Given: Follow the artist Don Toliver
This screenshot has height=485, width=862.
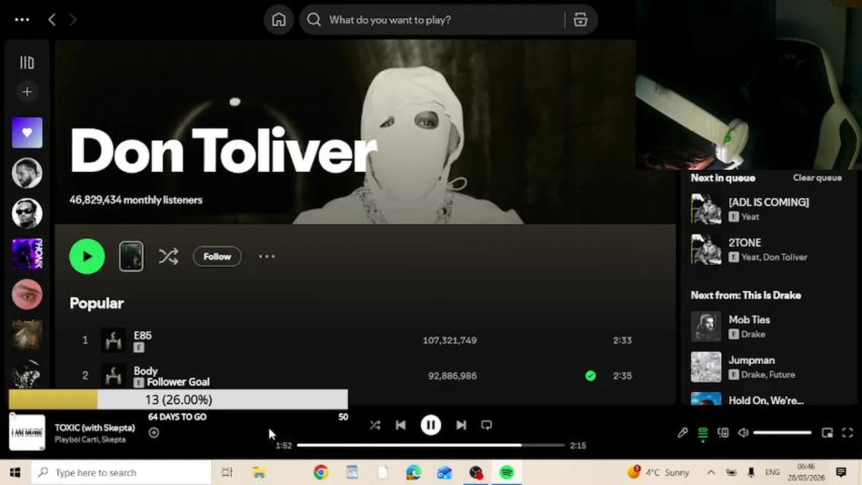Looking at the screenshot, I should point(217,256).
